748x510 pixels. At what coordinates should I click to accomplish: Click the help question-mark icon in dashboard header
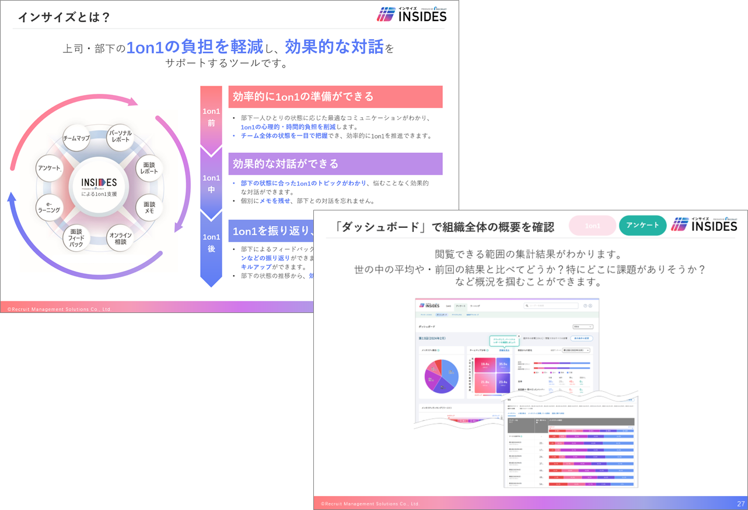[585, 305]
